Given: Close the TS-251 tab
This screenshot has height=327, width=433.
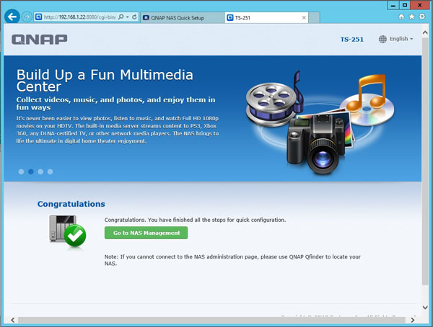Looking at the screenshot, I should [304, 17].
